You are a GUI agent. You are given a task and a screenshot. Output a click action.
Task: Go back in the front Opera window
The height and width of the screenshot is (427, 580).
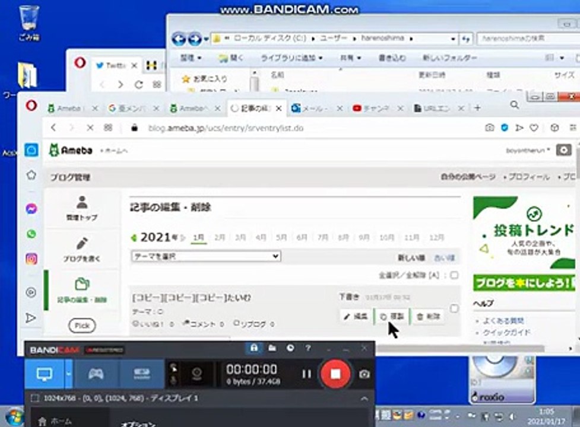pyautogui.click(x=53, y=128)
